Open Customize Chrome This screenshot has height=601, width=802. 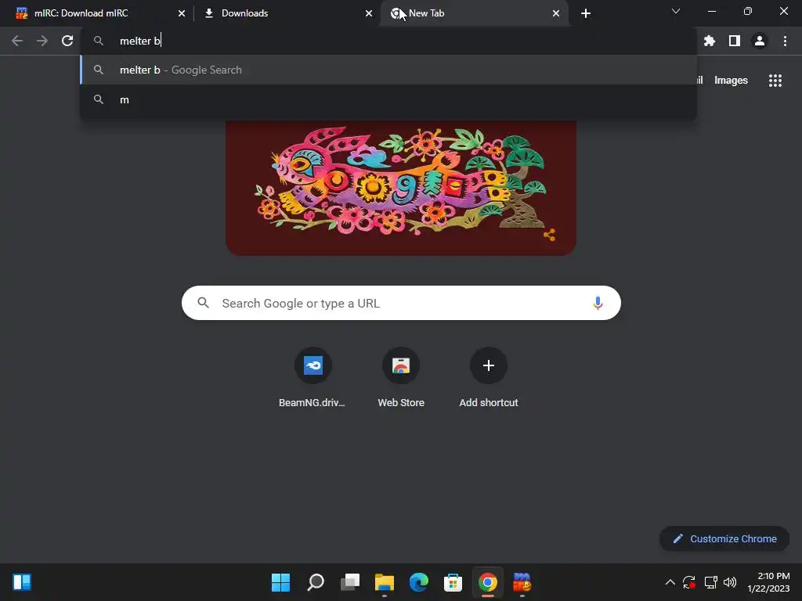tap(724, 538)
